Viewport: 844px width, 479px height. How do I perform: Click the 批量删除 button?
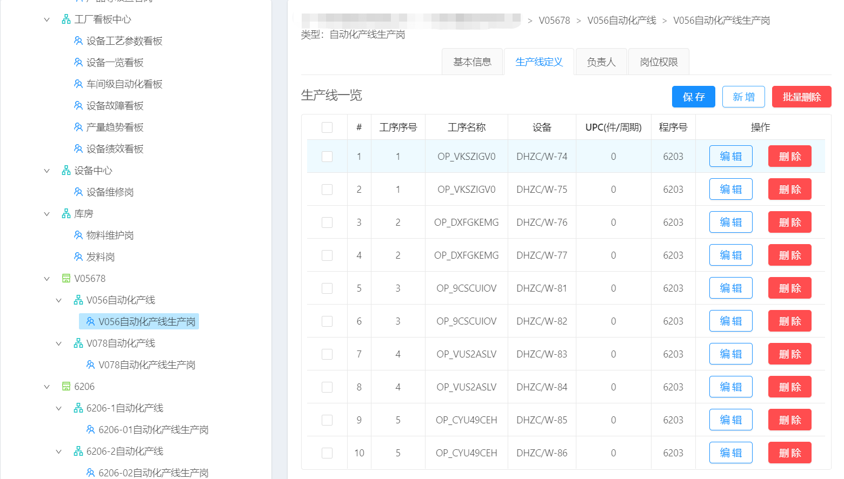point(802,97)
